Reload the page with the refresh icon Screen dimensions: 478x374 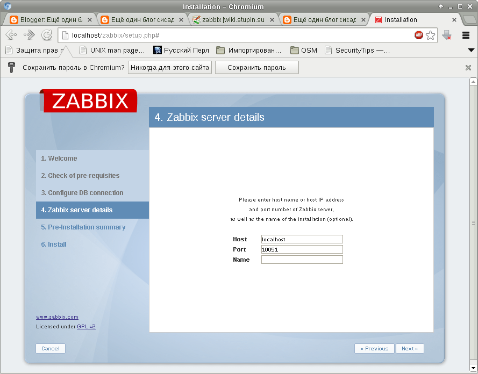(x=47, y=35)
